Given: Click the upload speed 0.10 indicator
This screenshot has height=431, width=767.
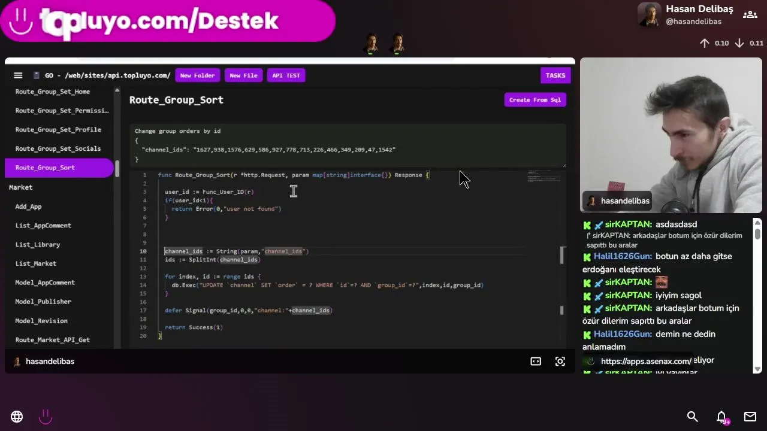Looking at the screenshot, I should click(x=714, y=43).
